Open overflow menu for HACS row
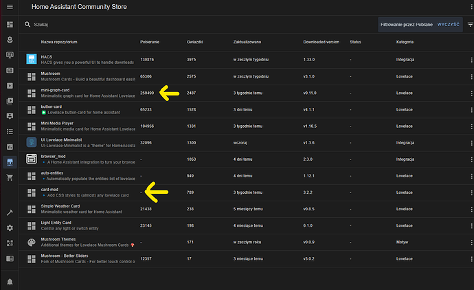The height and width of the screenshot is (290, 474). coord(471,60)
